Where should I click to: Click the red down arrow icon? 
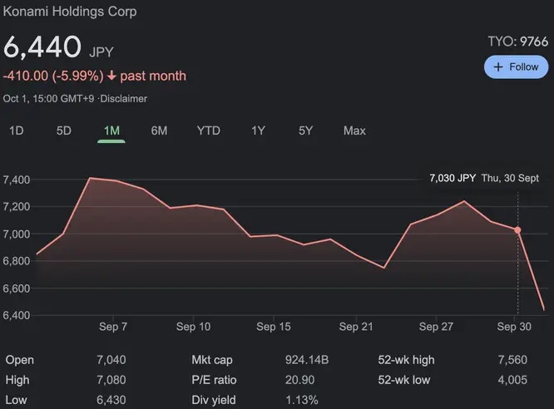pos(111,76)
